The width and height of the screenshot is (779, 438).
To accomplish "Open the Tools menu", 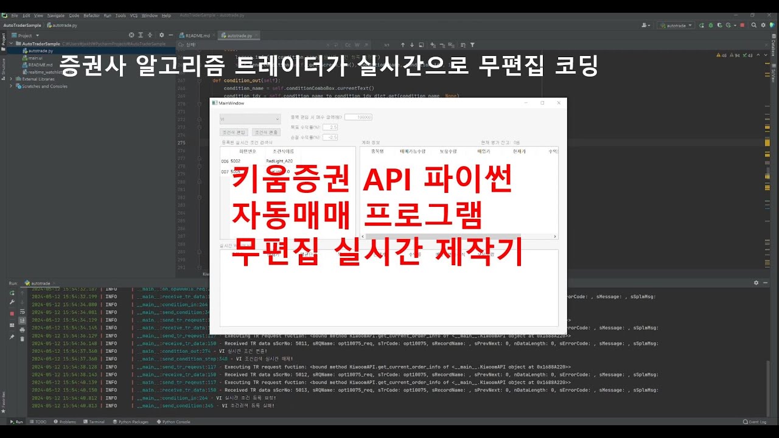I will [121, 15].
